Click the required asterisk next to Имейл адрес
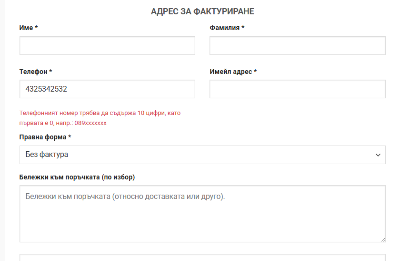This screenshot has width=400, height=261. tap(255, 72)
